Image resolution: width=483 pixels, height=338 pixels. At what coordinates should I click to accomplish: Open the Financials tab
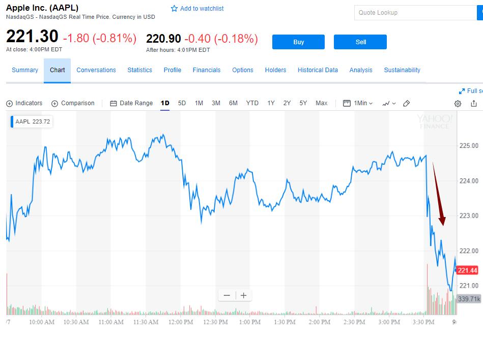pos(207,70)
